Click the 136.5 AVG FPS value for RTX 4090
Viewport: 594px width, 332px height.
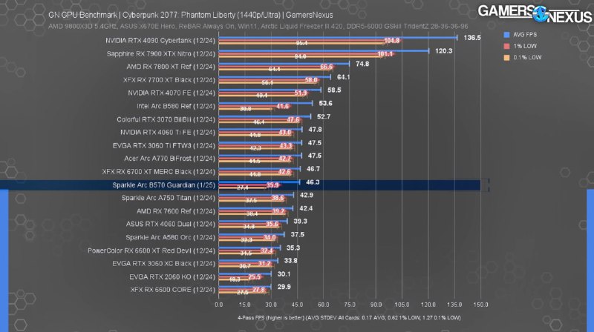pos(472,38)
